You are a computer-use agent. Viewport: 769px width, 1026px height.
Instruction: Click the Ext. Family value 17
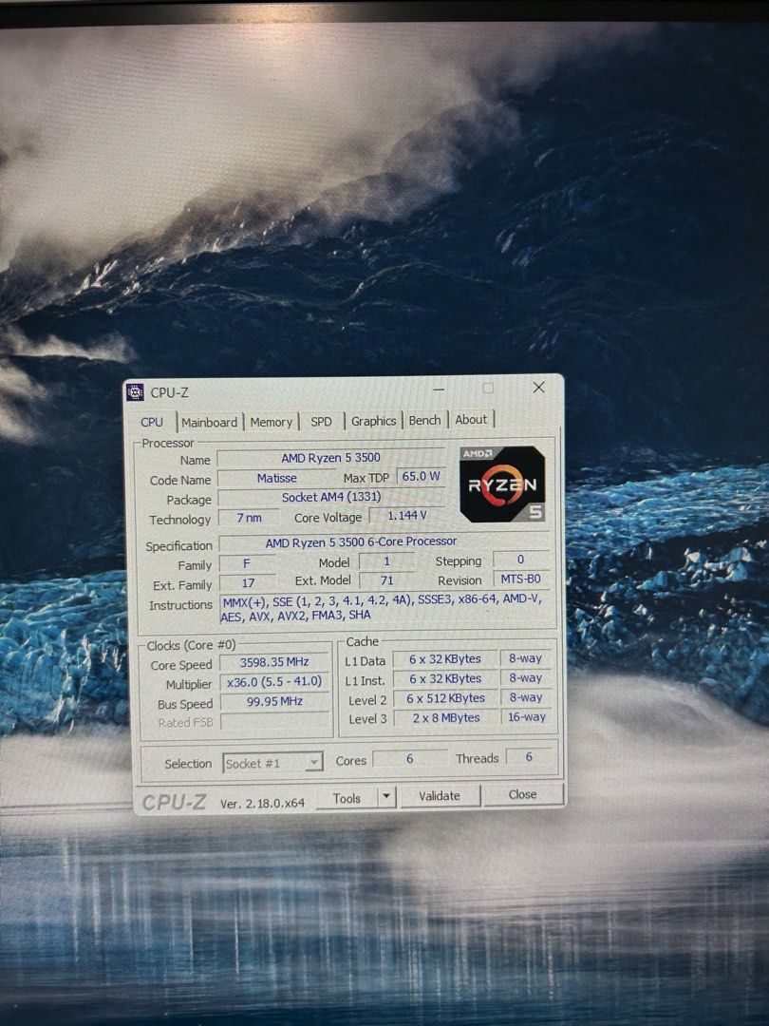click(248, 583)
